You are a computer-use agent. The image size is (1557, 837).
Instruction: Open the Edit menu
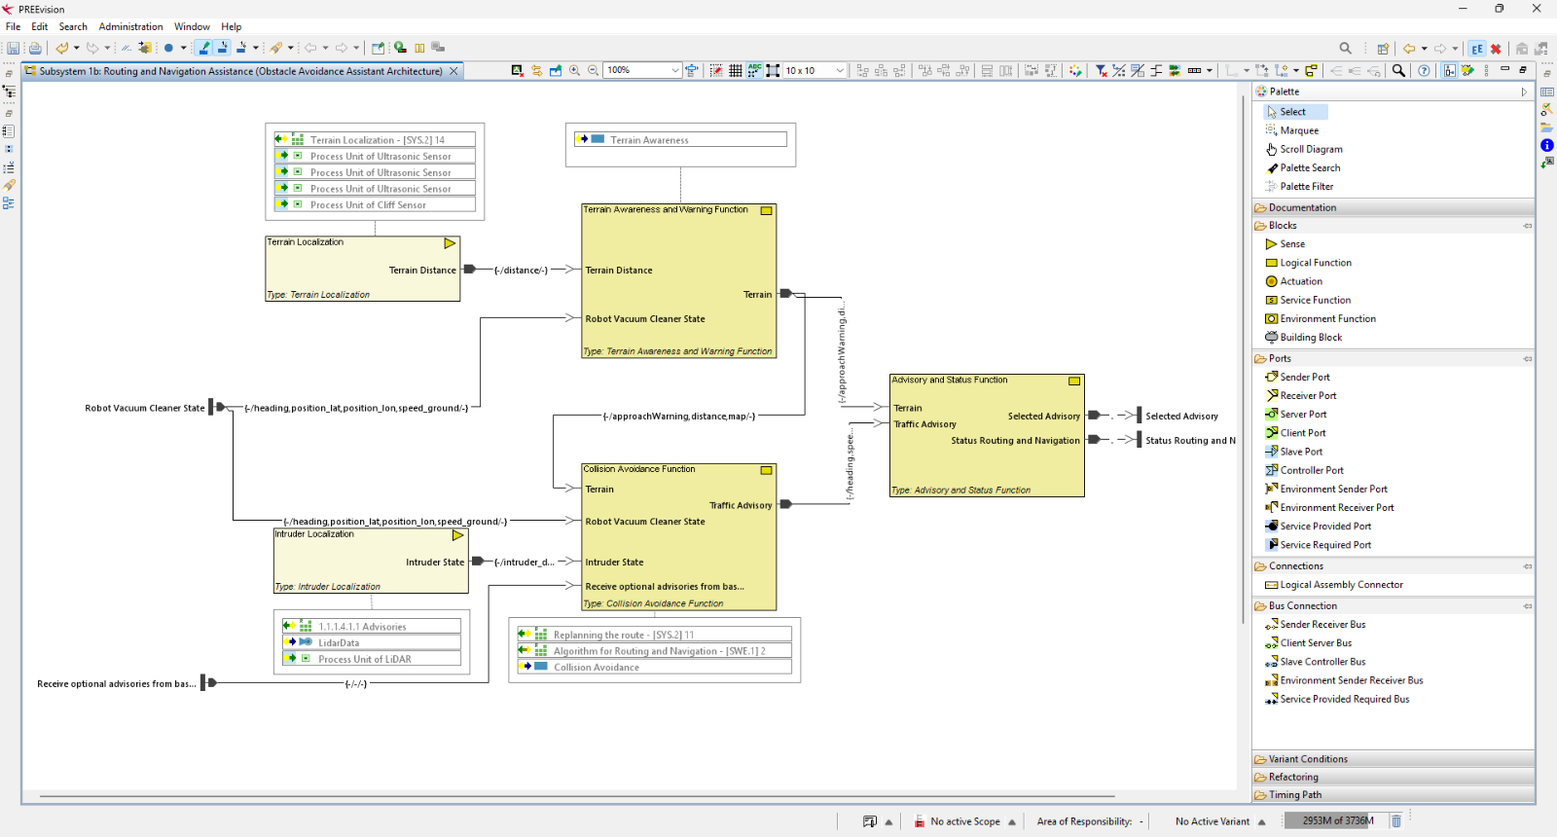(x=39, y=27)
